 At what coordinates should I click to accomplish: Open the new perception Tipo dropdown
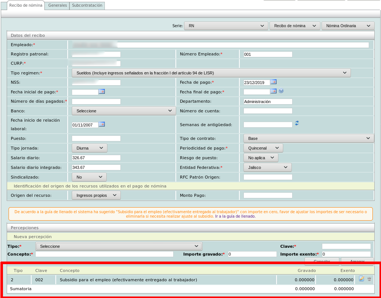119,246
